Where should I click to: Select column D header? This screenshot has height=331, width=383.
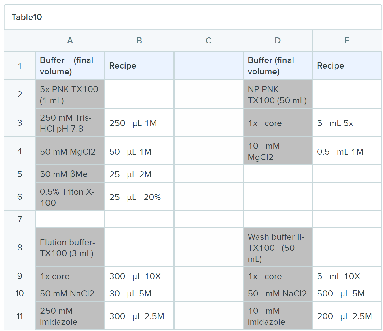pos(278,41)
